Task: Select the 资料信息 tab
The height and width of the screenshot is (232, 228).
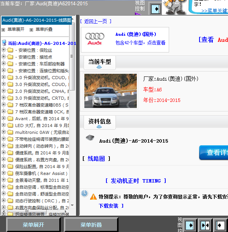Action: [100, 122]
